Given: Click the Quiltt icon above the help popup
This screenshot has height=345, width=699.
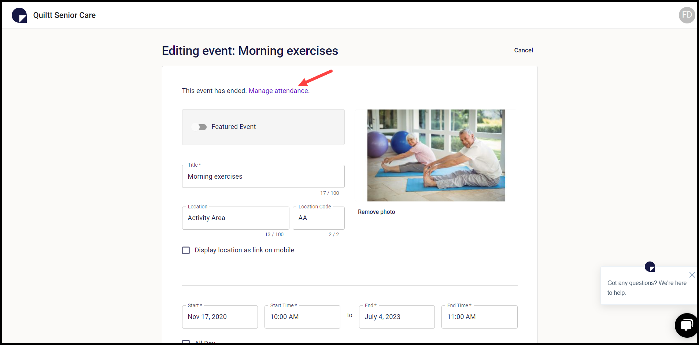Looking at the screenshot, I should point(650,266).
